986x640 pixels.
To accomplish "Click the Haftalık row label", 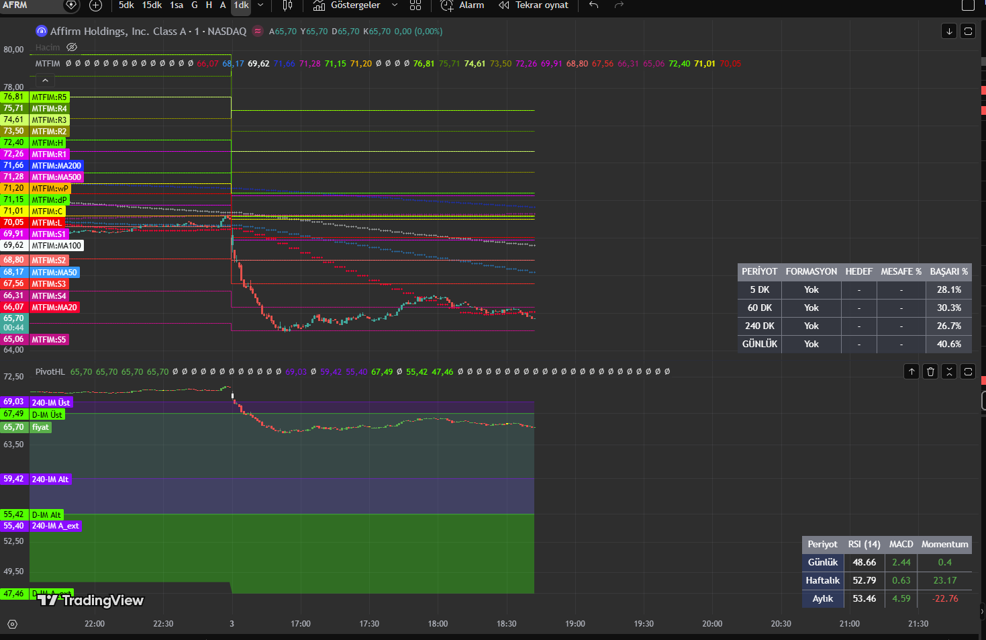I will click(823, 580).
